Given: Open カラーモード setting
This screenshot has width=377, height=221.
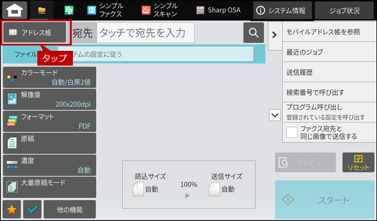Looking at the screenshot, I should [50, 77].
